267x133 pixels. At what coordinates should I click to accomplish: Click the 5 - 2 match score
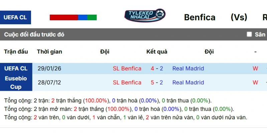pos(157,82)
